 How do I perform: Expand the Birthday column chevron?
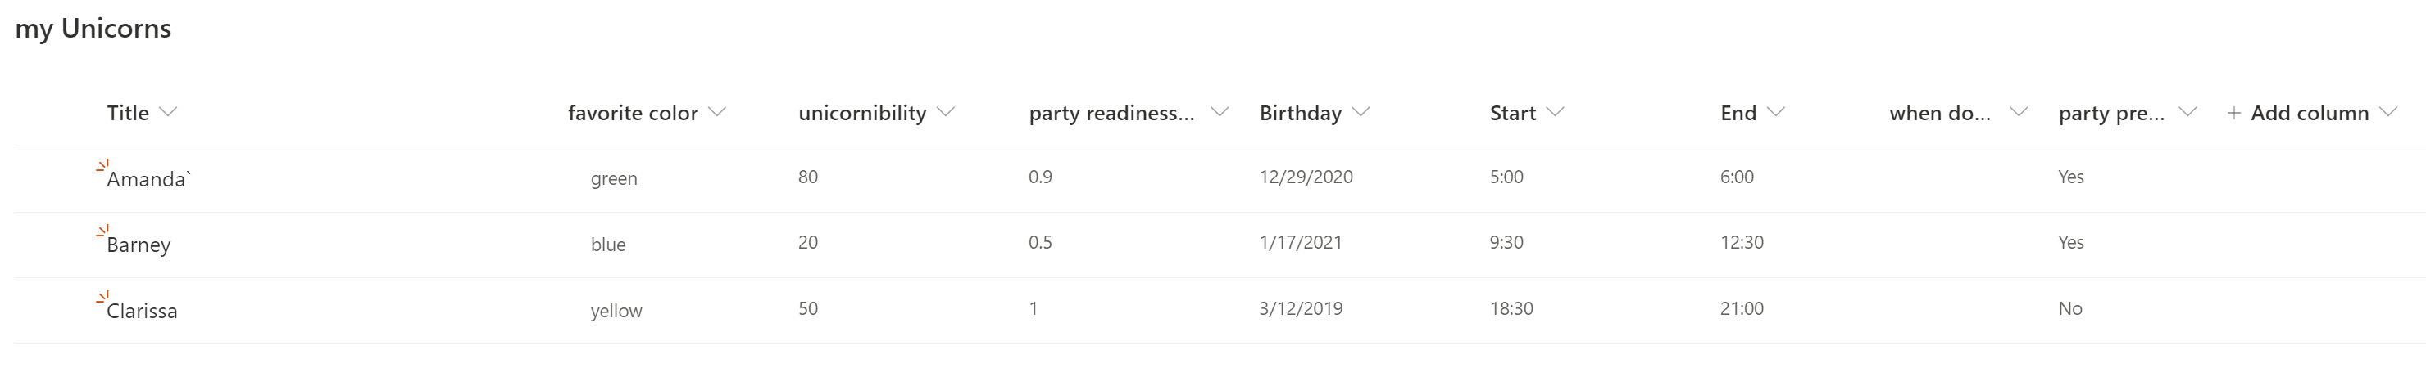pyautogui.click(x=1361, y=112)
